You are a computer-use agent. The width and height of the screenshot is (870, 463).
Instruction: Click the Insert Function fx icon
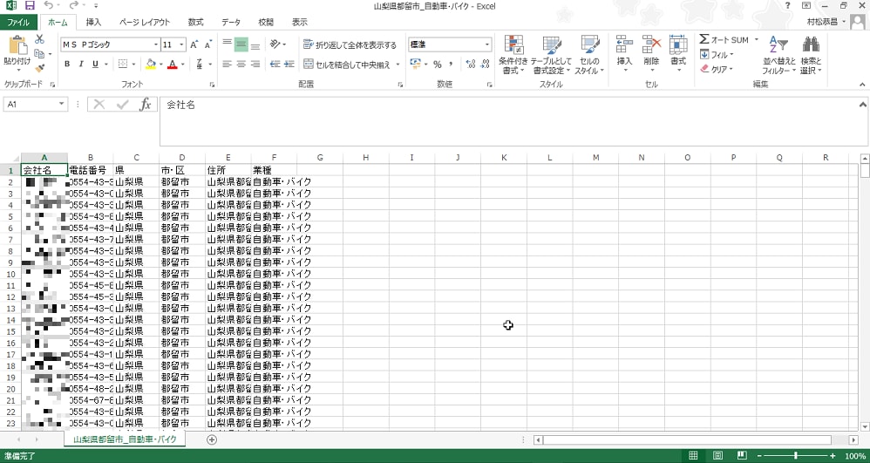[146, 105]
